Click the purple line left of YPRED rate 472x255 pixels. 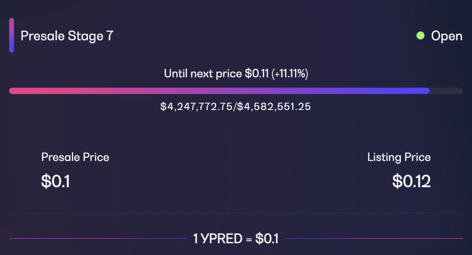(x=98, y=238)
